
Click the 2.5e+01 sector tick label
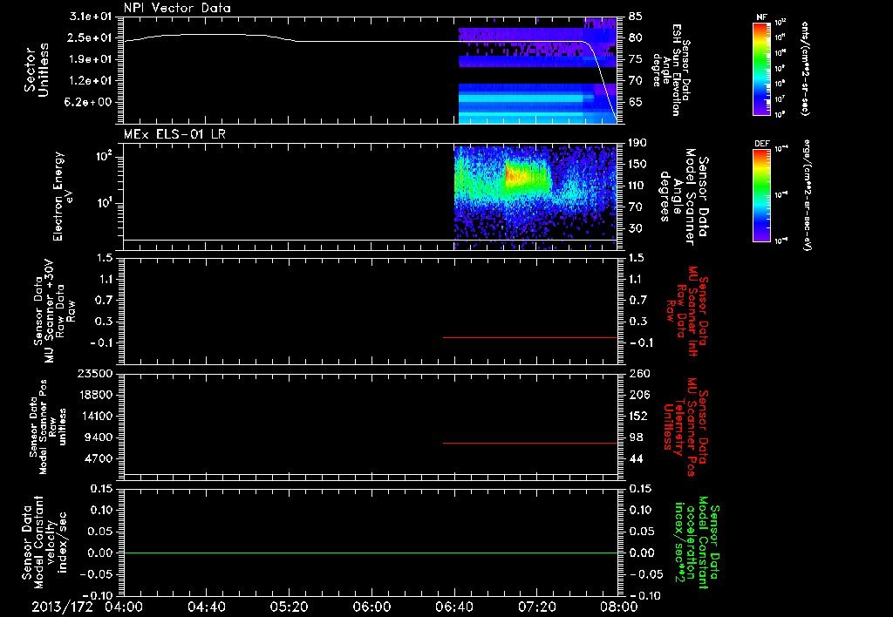tap(90, 37)
